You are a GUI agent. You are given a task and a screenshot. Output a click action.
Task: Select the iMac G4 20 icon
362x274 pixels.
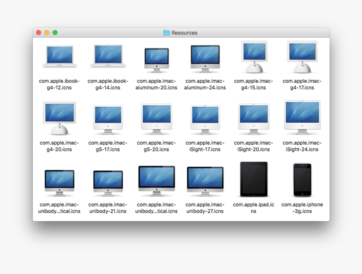coord(60,118)
